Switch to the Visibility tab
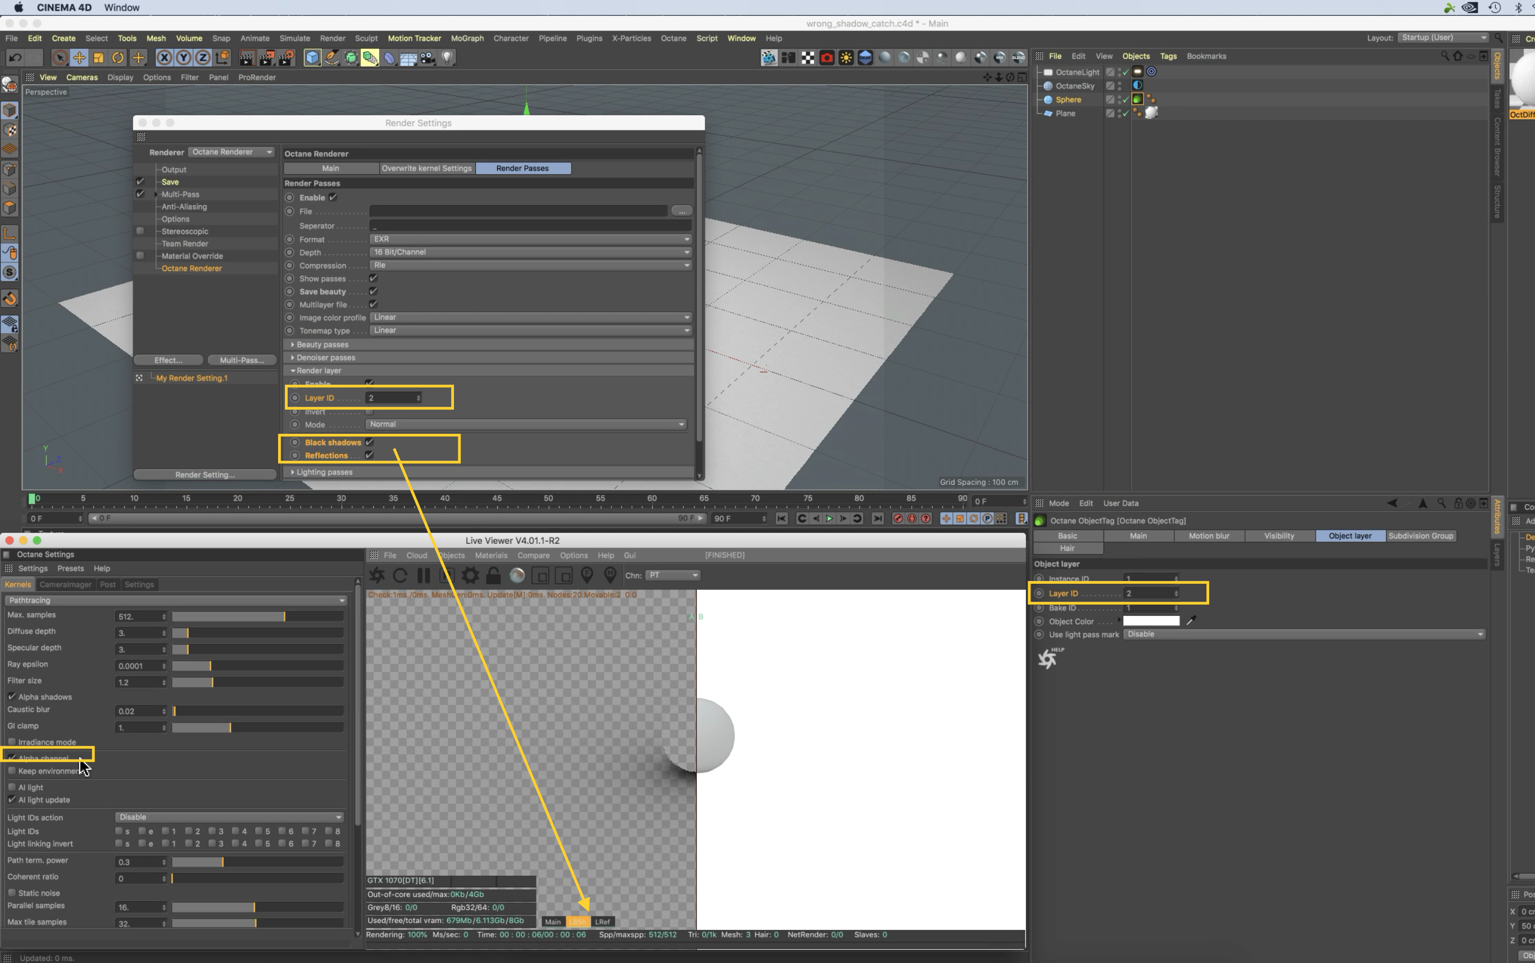This screenshot has width=1535, height=963. click(1279, 535)
